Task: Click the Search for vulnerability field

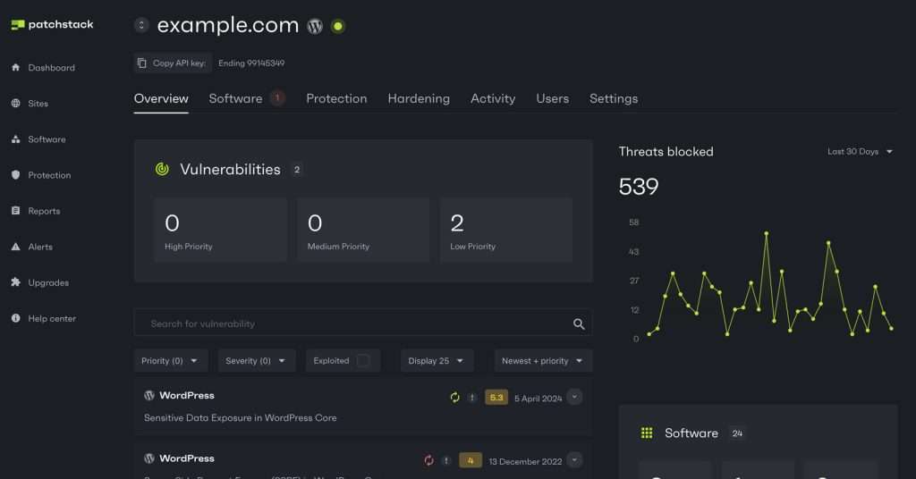Action: click(363, 324)
